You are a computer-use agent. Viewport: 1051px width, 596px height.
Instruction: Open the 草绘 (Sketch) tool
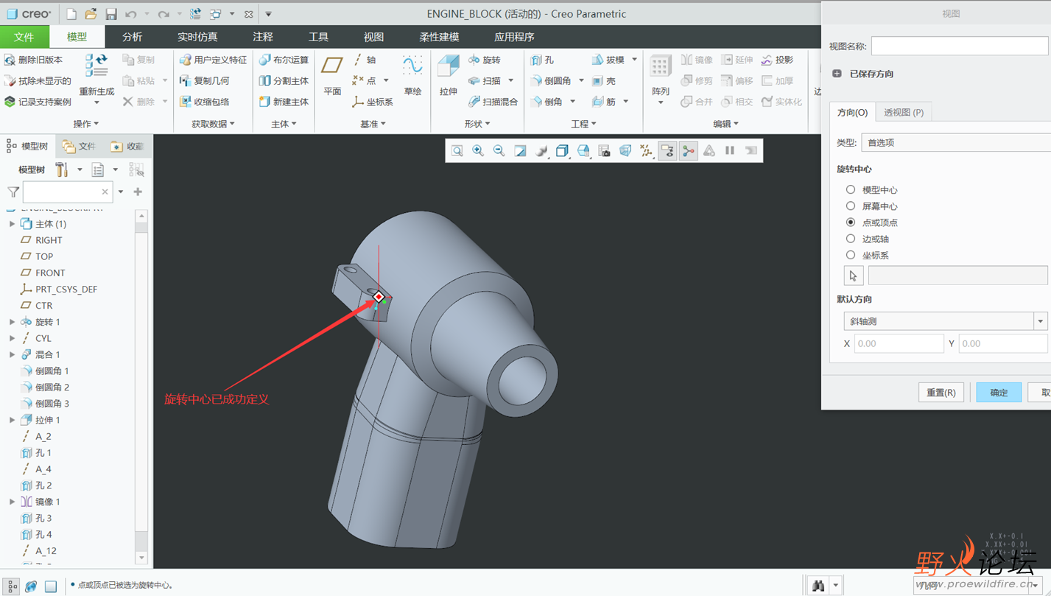pyautogui.click(x=412, y=68)
